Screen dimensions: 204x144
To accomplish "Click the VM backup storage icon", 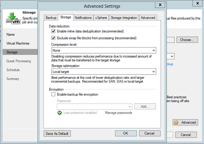I will click(x=13, y=19).
